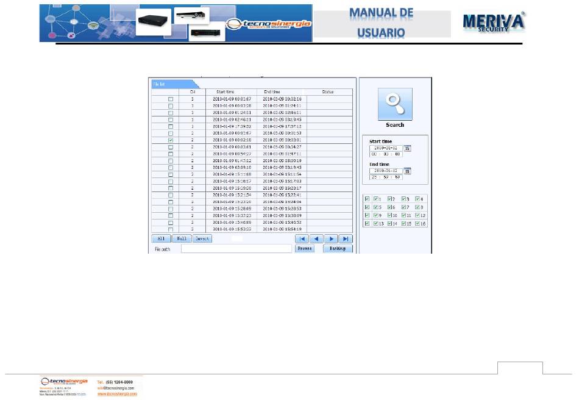Click the File path input field
Screen dimensions: 579x400
pyautogui.click(x=236, y=249)
